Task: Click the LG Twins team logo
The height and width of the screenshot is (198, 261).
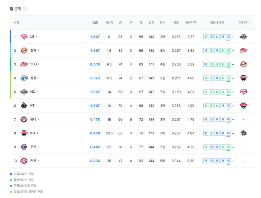Action: 24,37
